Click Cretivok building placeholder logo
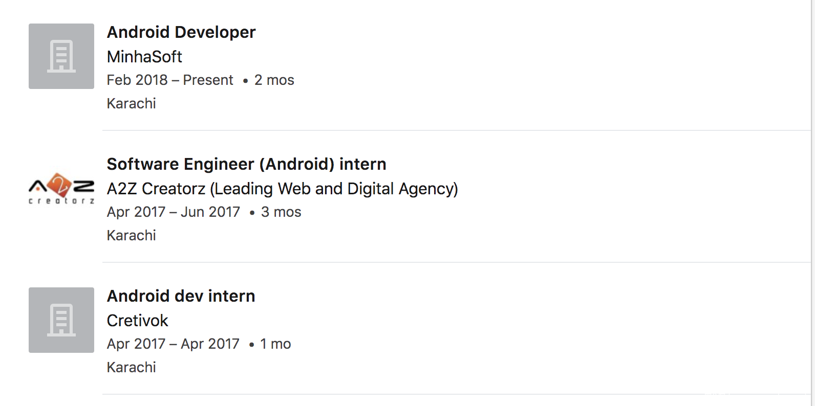815x406 pixels. 61,320
